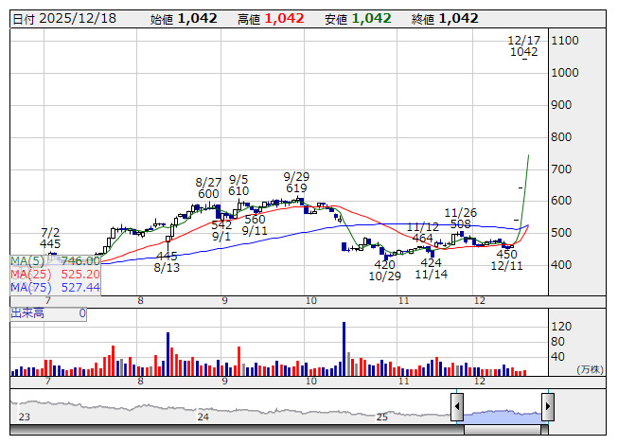618x445 pixels.
Task: Click the blue selected range in overview chart
Action: click(503, 417)
